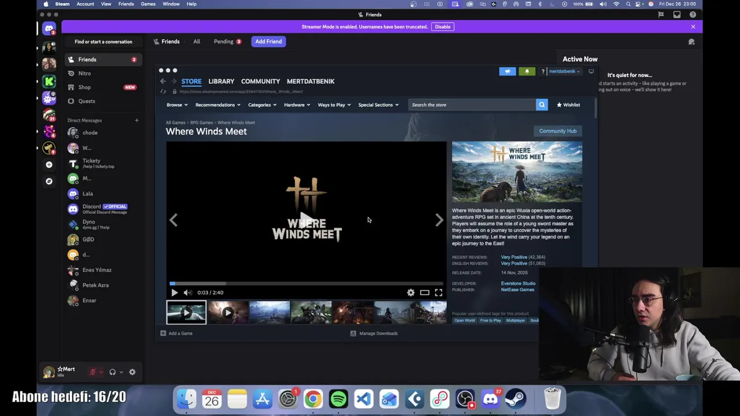Expand the Categories menu
The image size is (740, 416).
[x=262, y=105]
